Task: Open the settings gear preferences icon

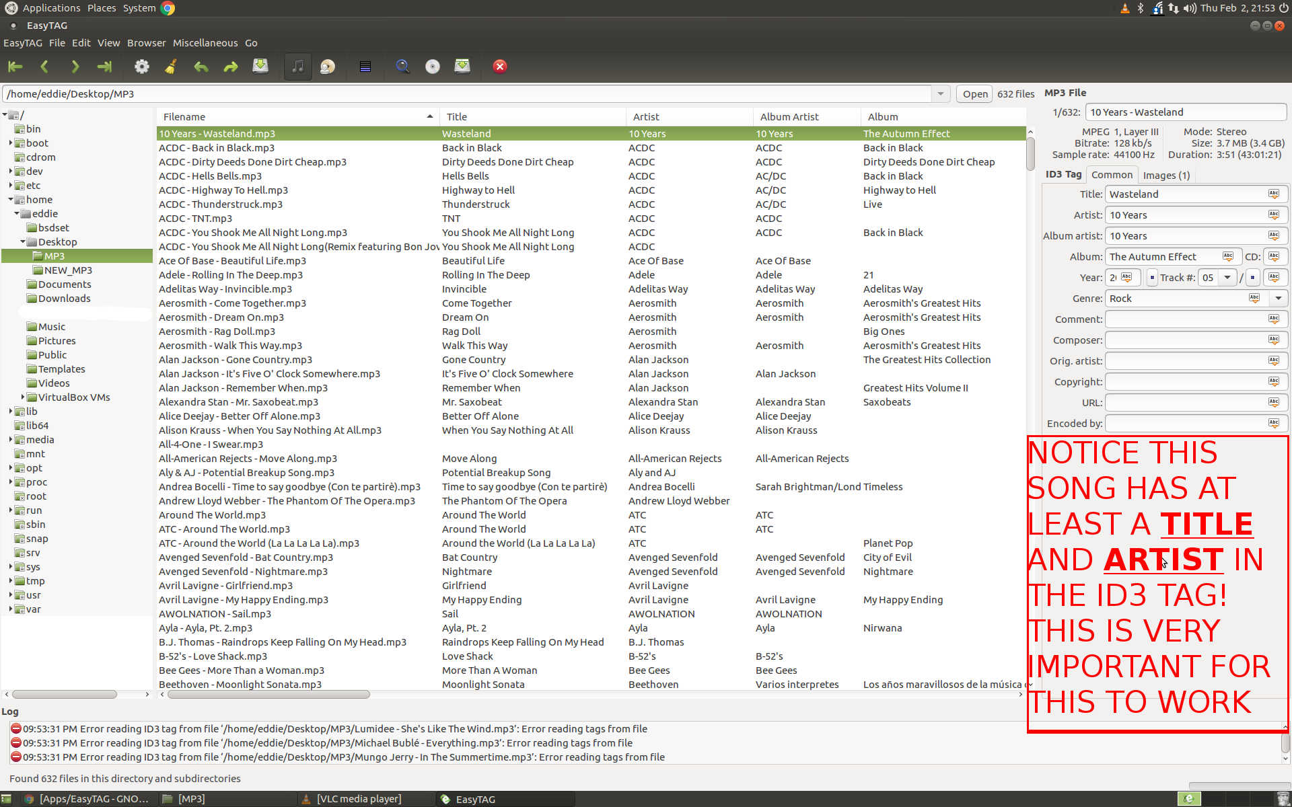Action: tap(141, 66)
